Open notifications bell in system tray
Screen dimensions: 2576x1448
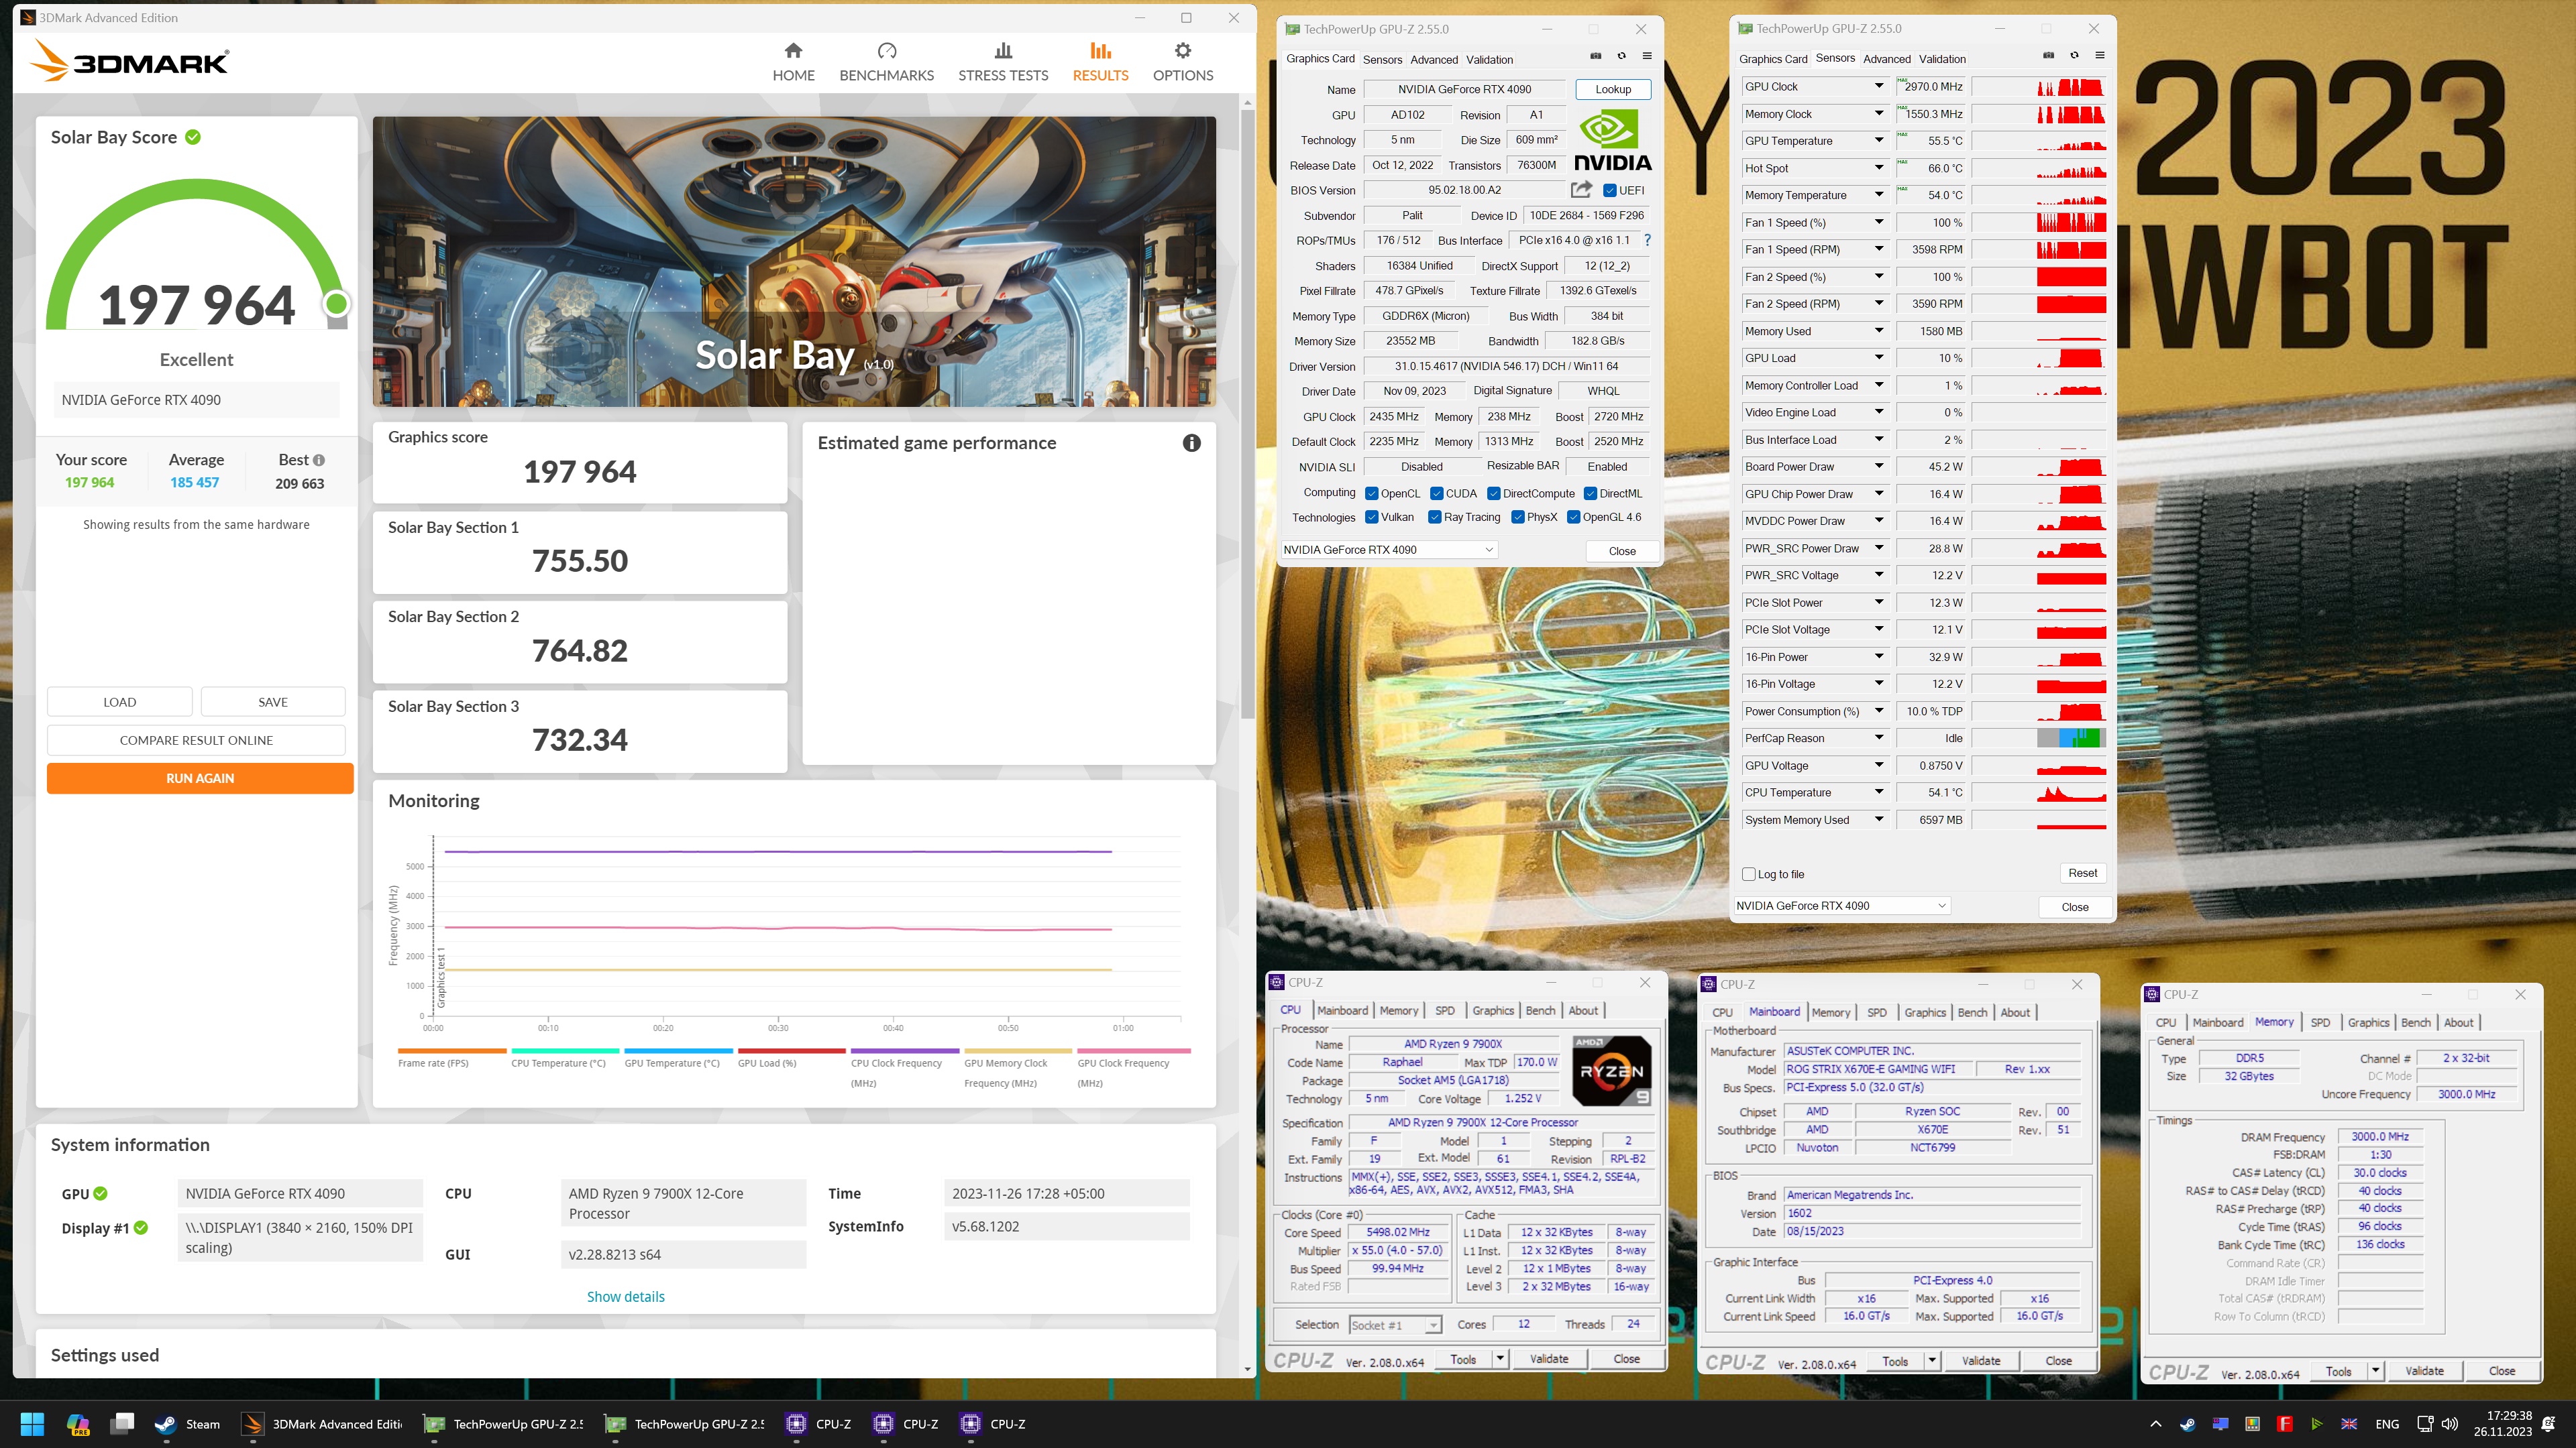(2549, 1424)
